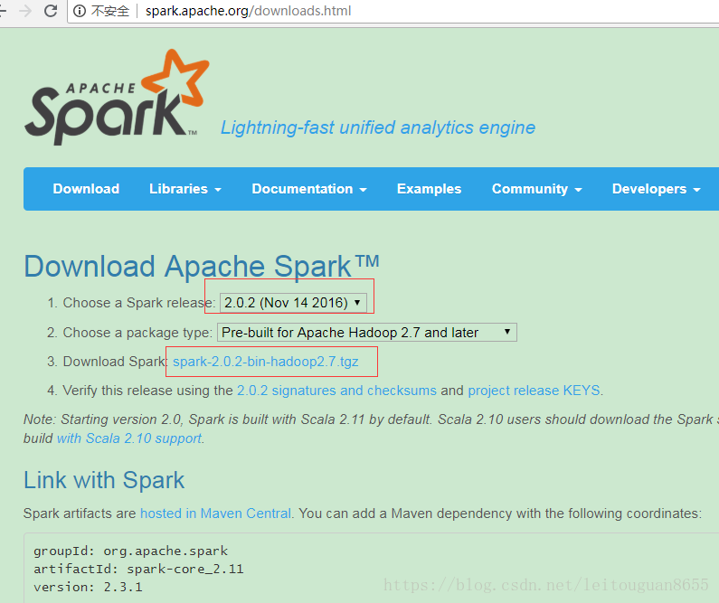719x603 pixels.
Task: Click the forward navigation arrow
Action: click(x=25, y=11)
